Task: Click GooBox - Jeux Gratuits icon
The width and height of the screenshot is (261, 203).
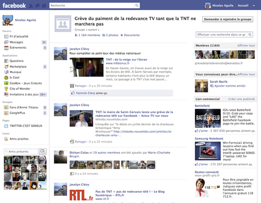Action: pos(6,83)
